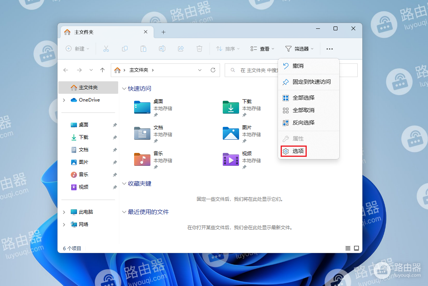
Task: Click the Paste clipboard icon
Action: pyautogui.click(x=143, y=49)
